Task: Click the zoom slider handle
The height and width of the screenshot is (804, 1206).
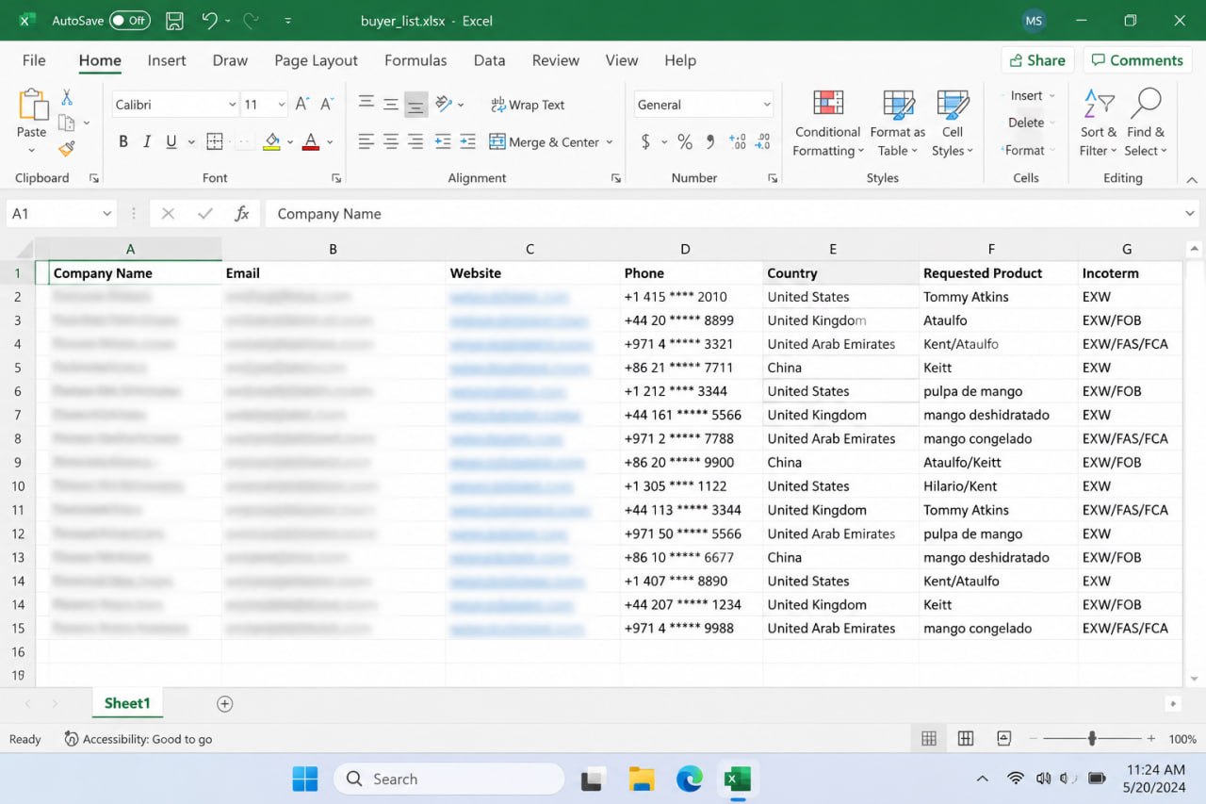Action: (x=1092, y=739)
